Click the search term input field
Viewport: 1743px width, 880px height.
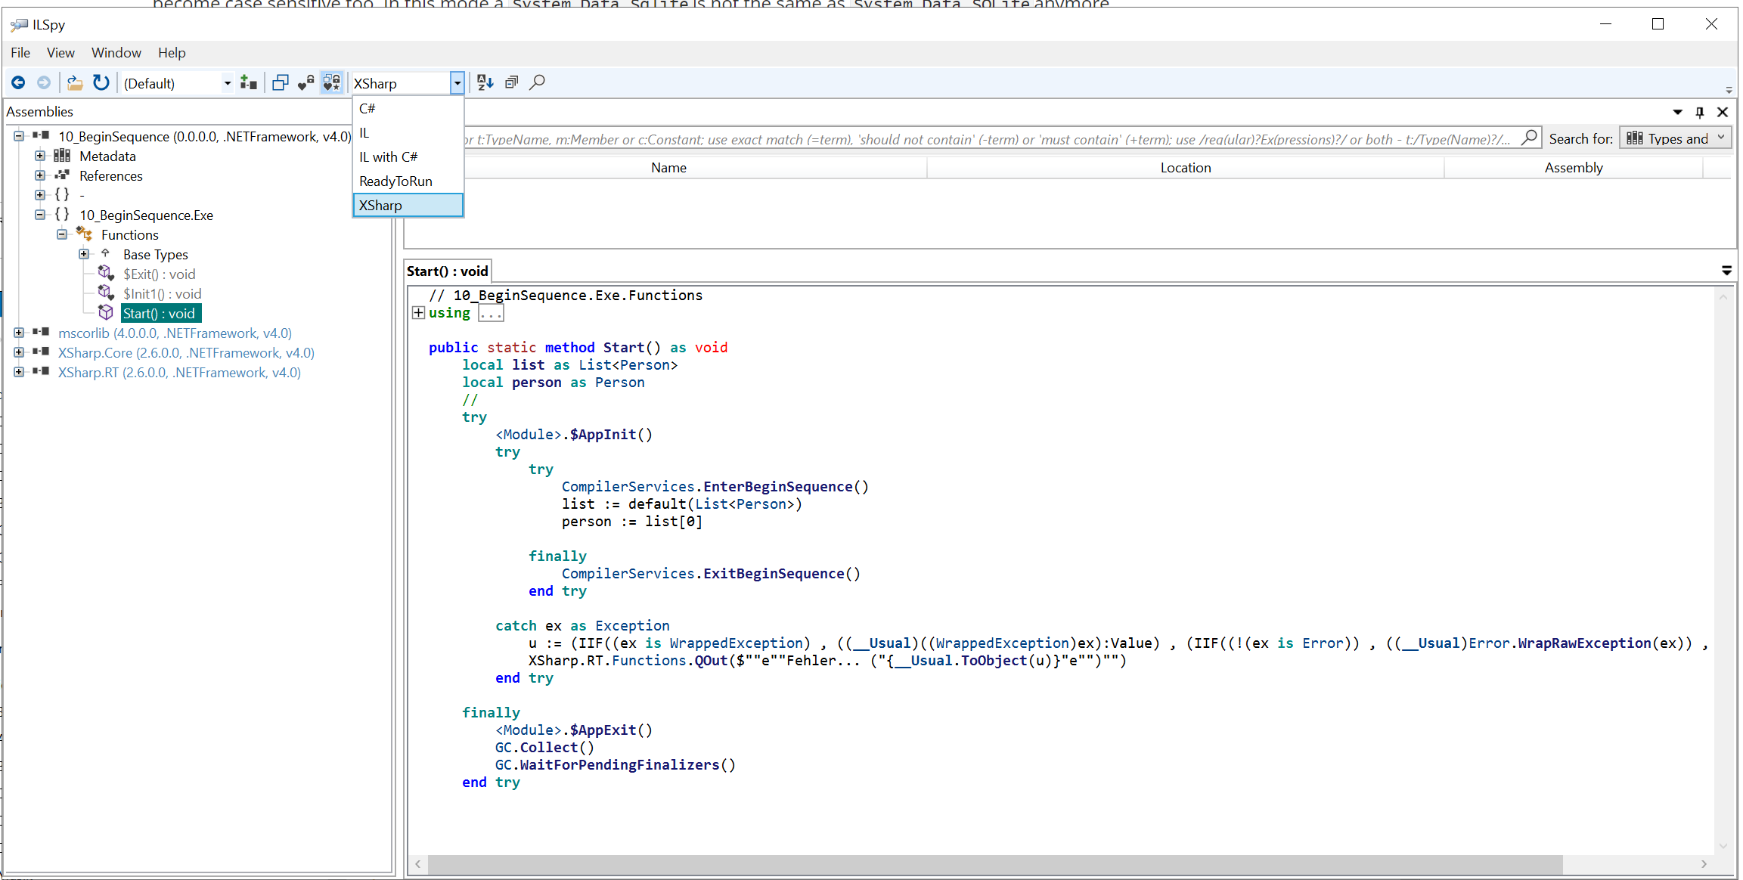pyautogui.click(x=991, y=139)
